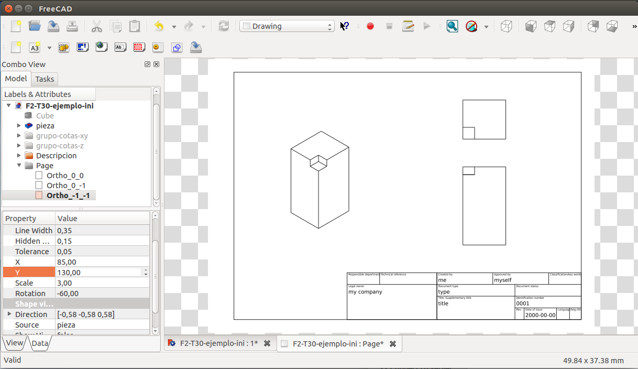
Task: Click the Open document folder icon
Action: point(35,26)
